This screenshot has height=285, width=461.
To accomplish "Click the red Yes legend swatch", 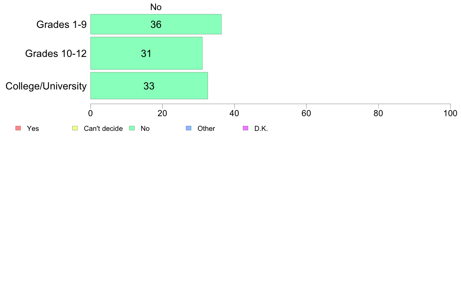I will [18, 128].
